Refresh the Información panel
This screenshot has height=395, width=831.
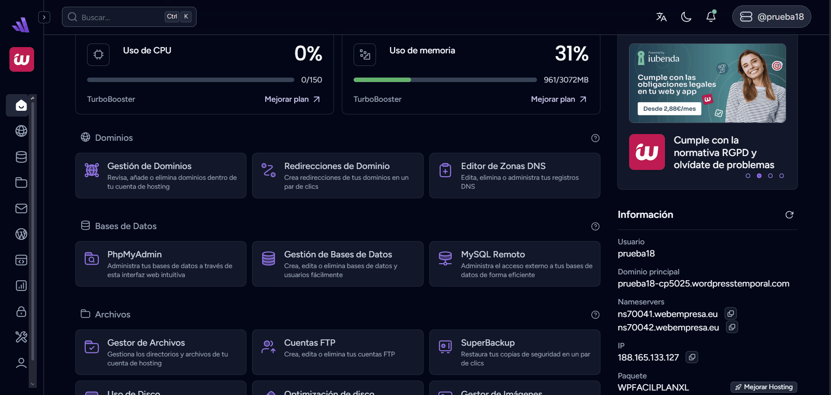[x=789, y=215]
